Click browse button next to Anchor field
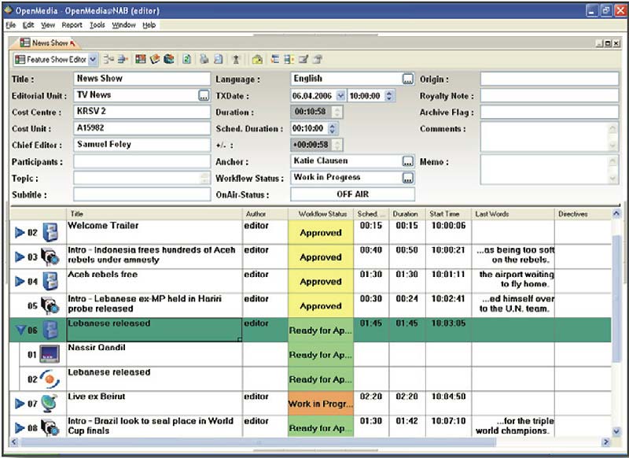 point(407,161)
